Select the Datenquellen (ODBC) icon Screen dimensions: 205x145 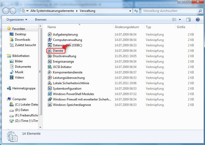pos(50,45)
